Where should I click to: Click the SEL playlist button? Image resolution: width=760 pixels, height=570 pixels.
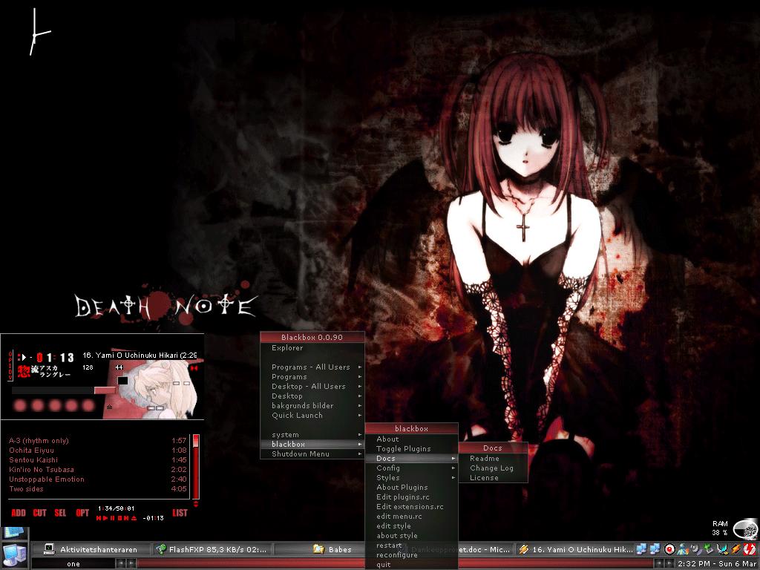tap(60, 513)
